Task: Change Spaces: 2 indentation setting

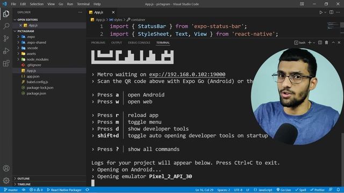Action: click(x=224, y=190)
